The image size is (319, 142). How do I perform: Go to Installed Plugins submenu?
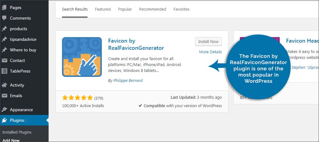click(x=17, y=132)
